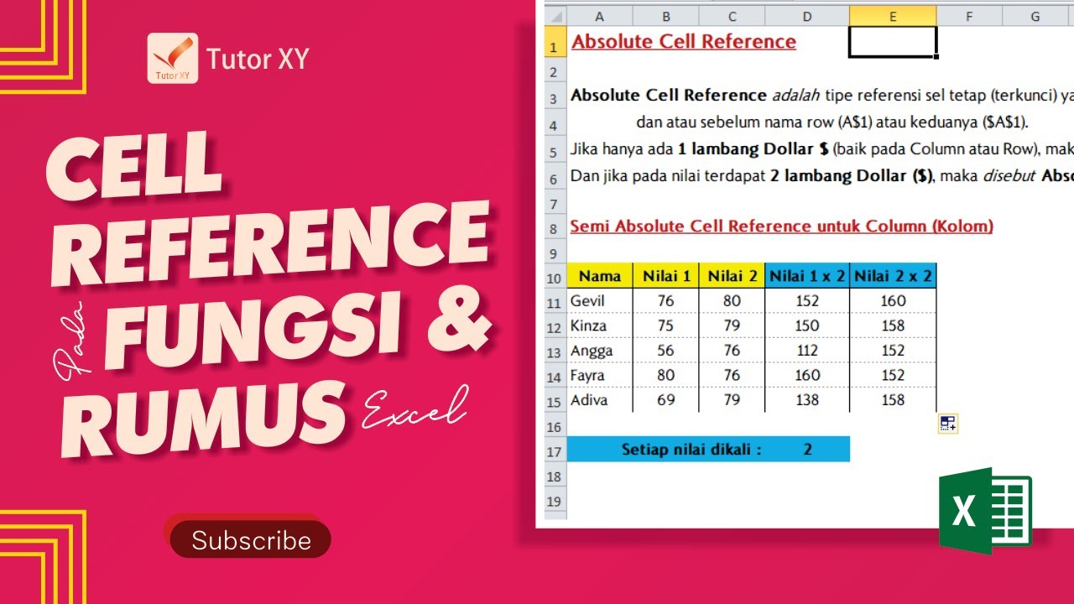This screenshot has height=604, width=1074.
Task: Click the 'Nama' header cell
Action: [x=600, y=276]
